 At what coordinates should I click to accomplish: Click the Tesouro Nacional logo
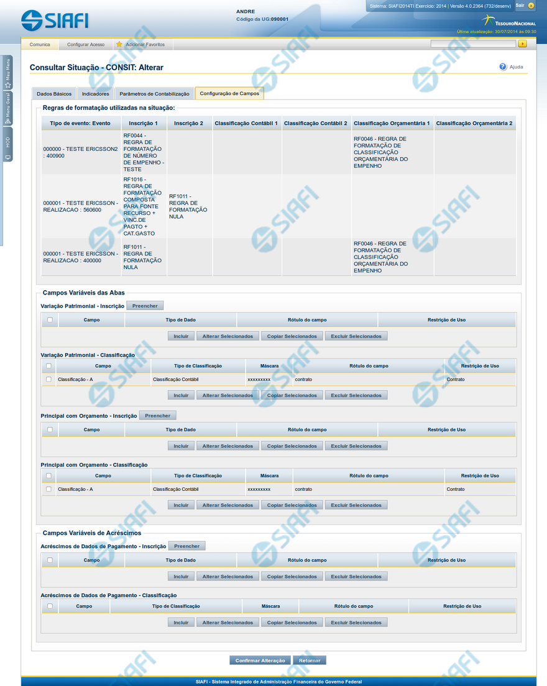point(512,22)
